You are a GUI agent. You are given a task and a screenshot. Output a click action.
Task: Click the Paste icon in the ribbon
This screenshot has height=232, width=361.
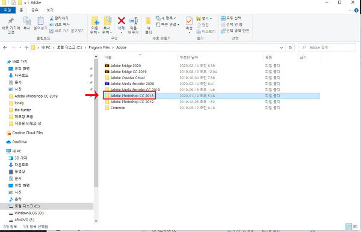[x=40, y=21]
